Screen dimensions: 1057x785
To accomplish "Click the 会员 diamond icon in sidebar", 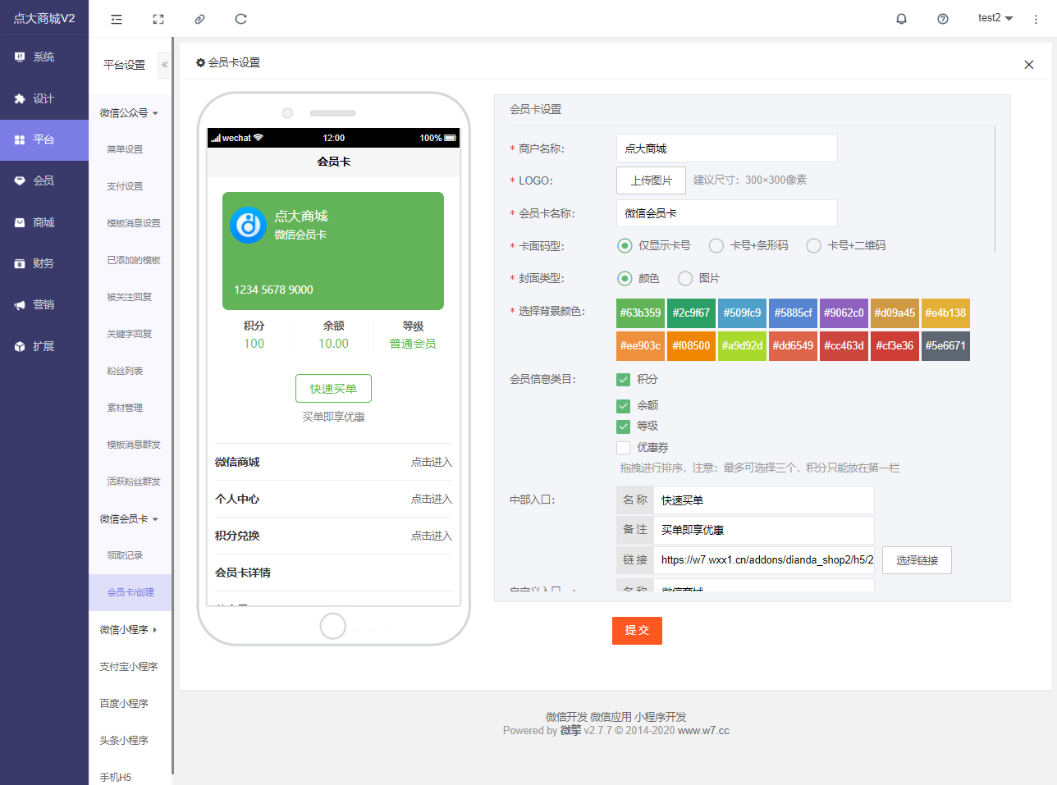I will pos(20,180).
